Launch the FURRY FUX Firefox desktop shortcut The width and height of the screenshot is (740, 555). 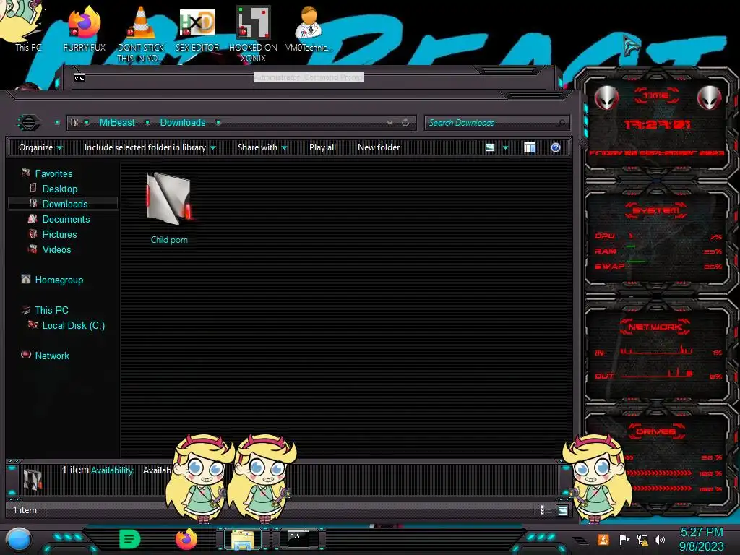pyautogui.click(x=84, y=27)
